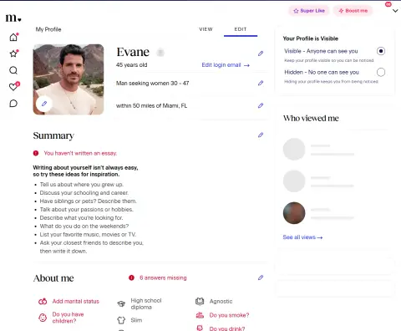The image size is (401, 331).
Task: Open the star Discover icon in sidebar
Action: 13,53
